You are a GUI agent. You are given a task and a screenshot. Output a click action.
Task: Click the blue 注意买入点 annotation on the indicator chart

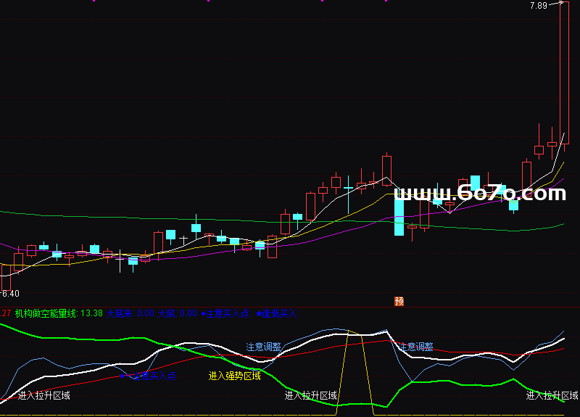(x=154, y=376)
